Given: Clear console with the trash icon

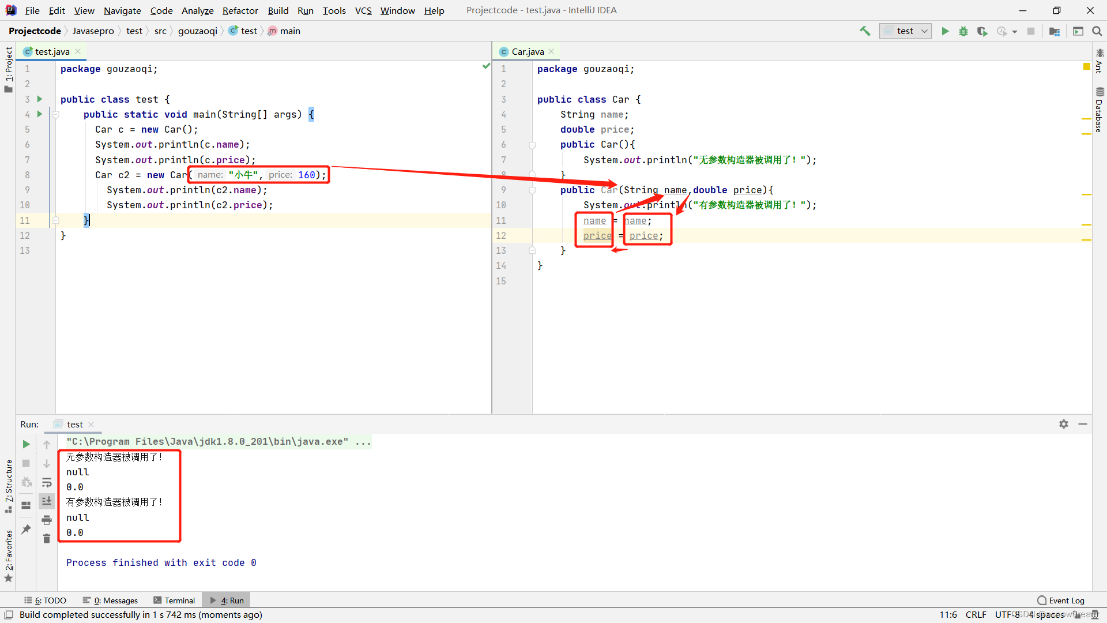Looking at the screenshot, I should point(47,539).
